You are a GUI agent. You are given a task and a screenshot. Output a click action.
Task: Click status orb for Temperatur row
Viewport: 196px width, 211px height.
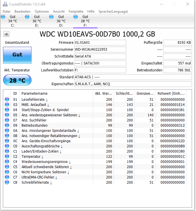click(7, 157)
